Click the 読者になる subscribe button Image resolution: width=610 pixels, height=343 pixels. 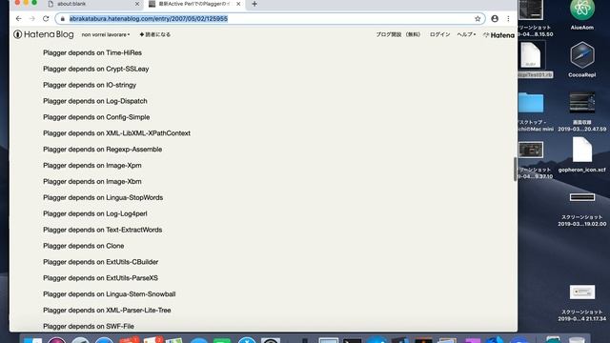tap(154, 34)
